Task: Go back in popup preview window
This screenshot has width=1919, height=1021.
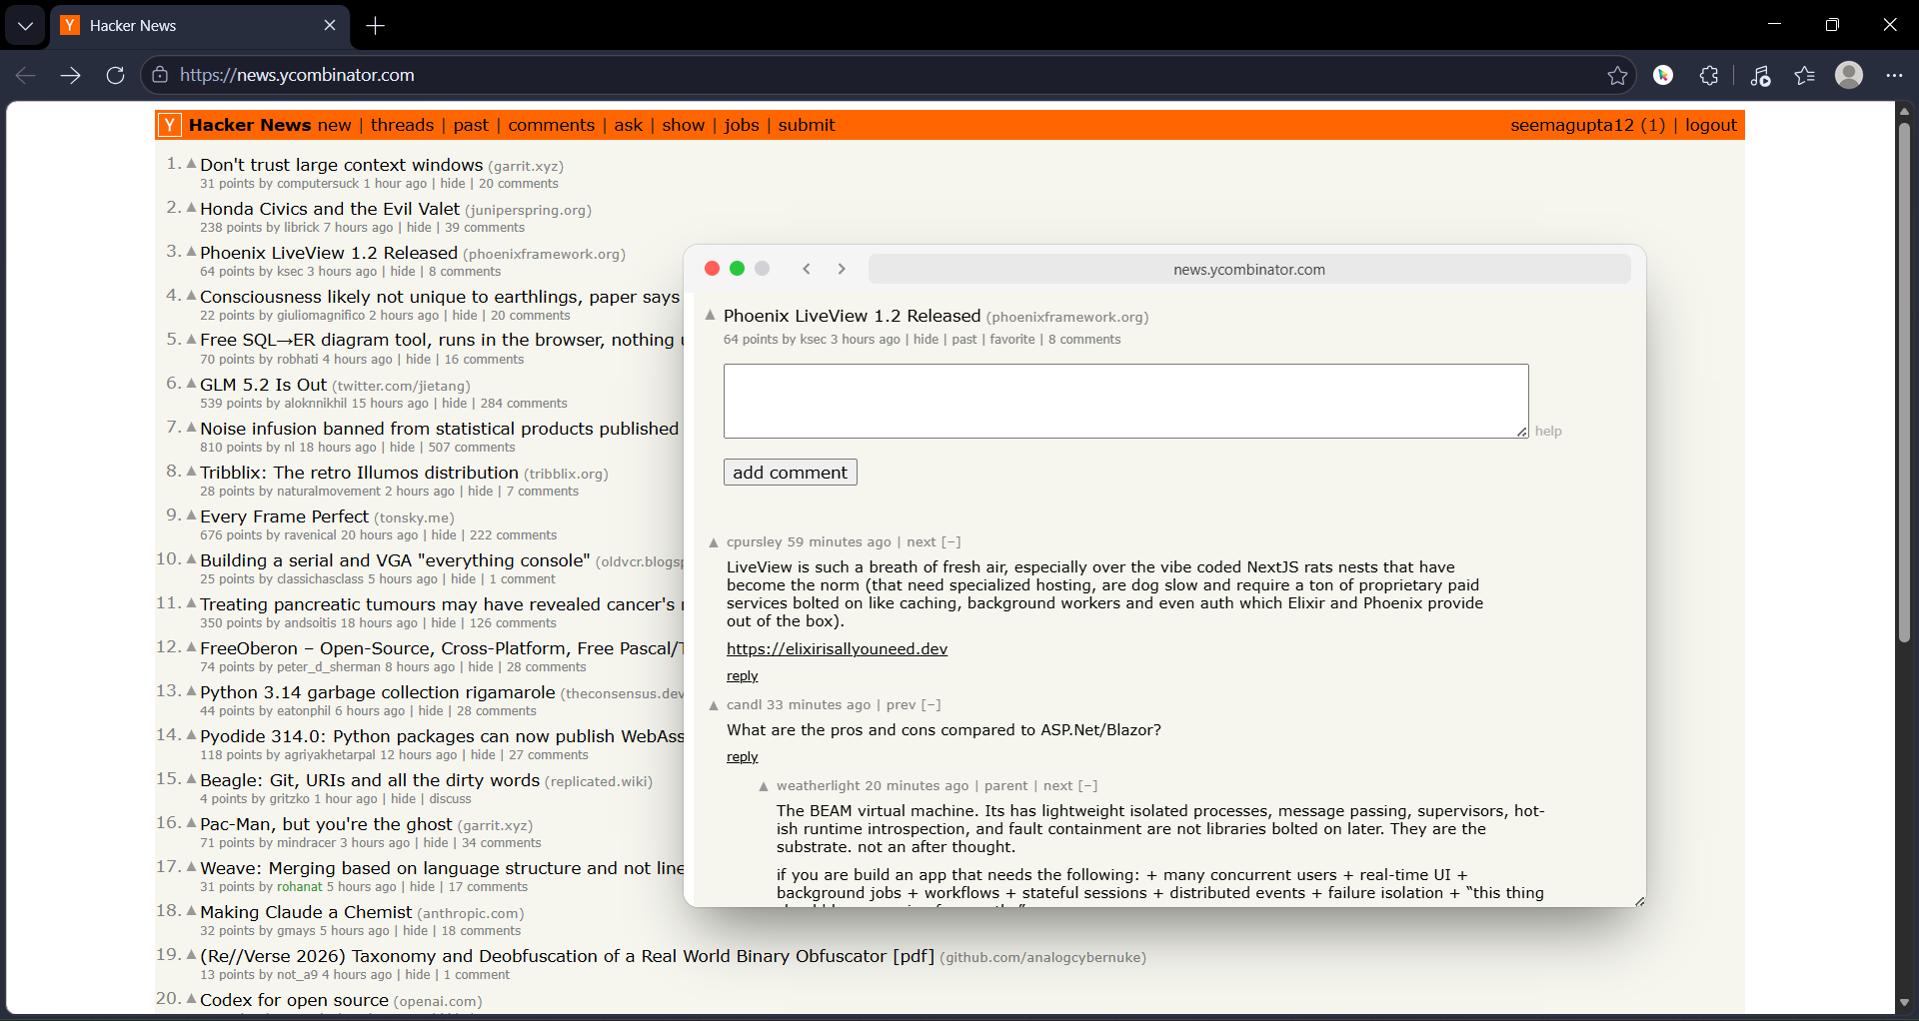Action: pyautogui.click(x=807, y=269)
